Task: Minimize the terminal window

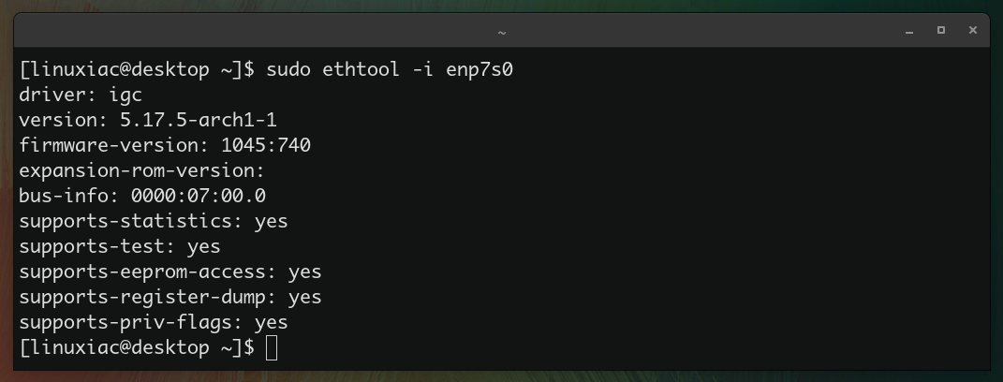Action: click(x=909, y=31)
